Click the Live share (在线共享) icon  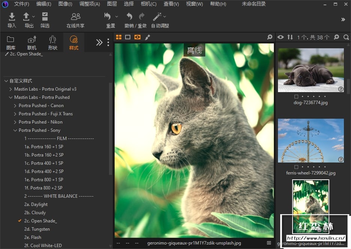[x=75, y=17]
